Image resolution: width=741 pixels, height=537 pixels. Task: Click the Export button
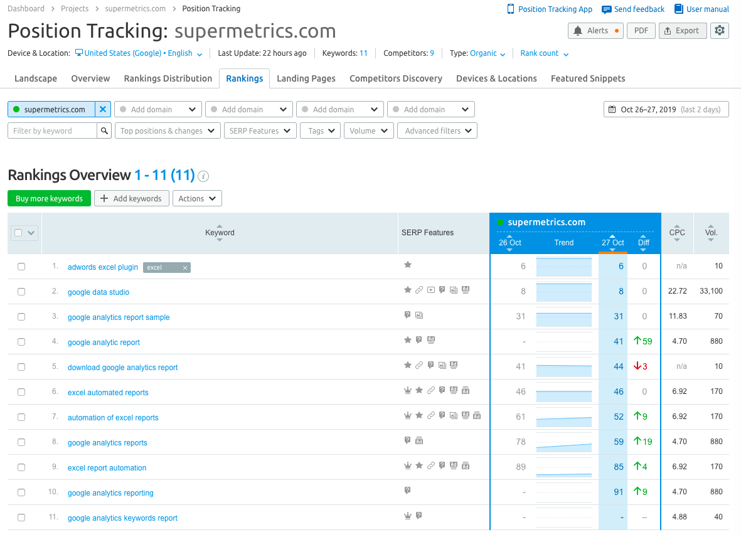(683, 30)
